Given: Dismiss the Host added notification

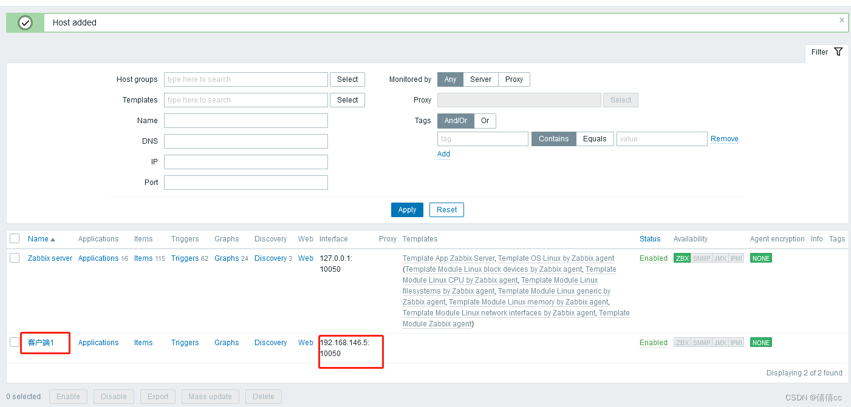Looking at the screenshot, I should click(841, 20).
